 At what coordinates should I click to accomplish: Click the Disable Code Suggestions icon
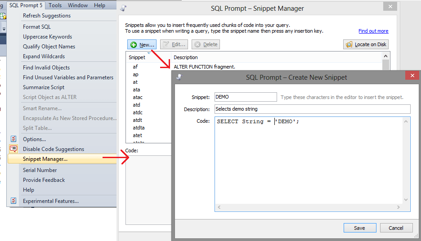pyautogui.click(x=13, y=149)
